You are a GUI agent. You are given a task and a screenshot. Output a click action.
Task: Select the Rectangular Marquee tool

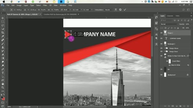3,22
